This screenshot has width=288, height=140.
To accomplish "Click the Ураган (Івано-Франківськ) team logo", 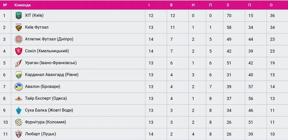I will pos(19,63).
